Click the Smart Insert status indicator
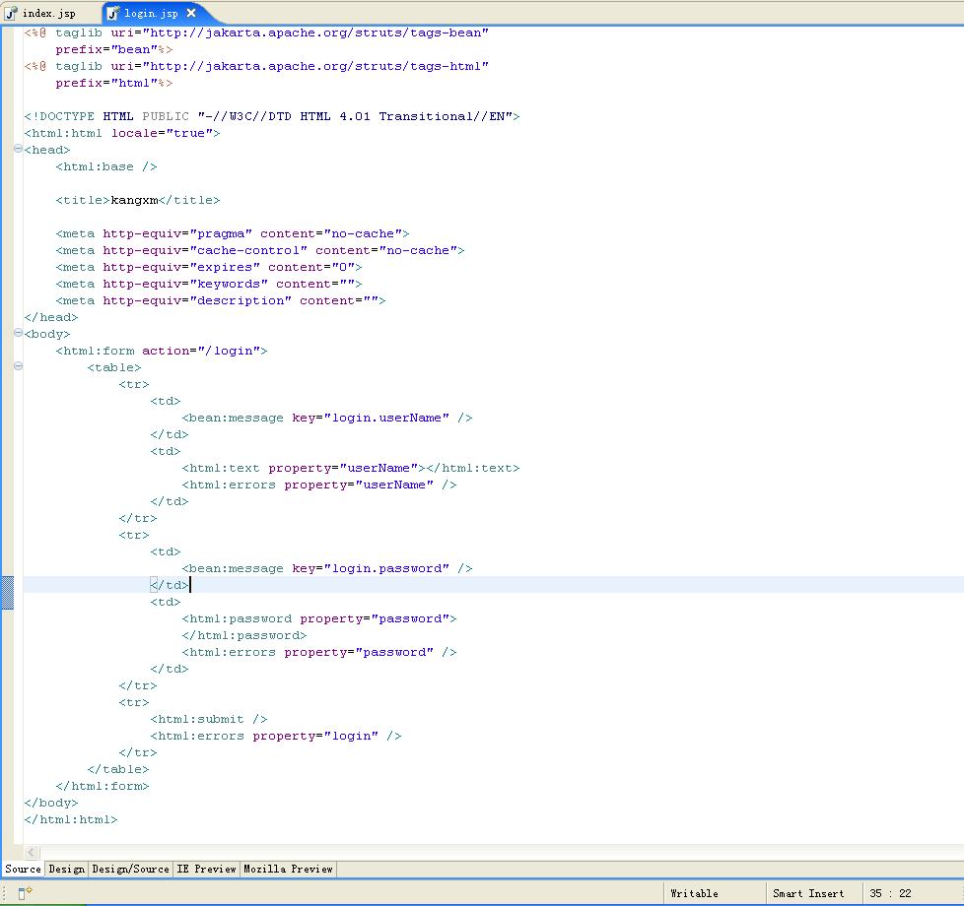 (808, 894)
